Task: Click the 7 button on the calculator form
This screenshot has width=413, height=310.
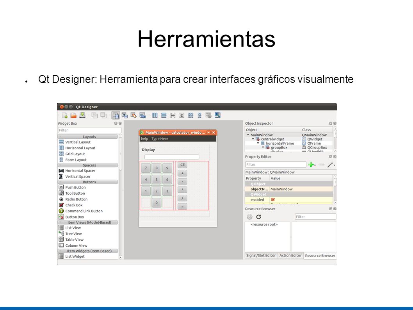Action: 146,168
